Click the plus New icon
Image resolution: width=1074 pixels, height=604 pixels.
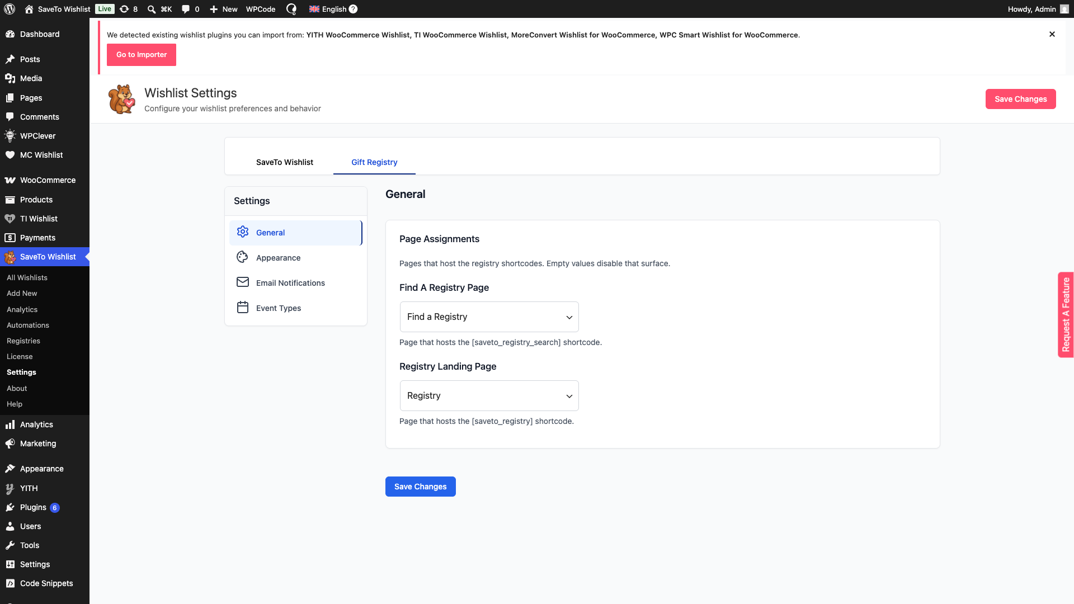click(x=214, y=9)
